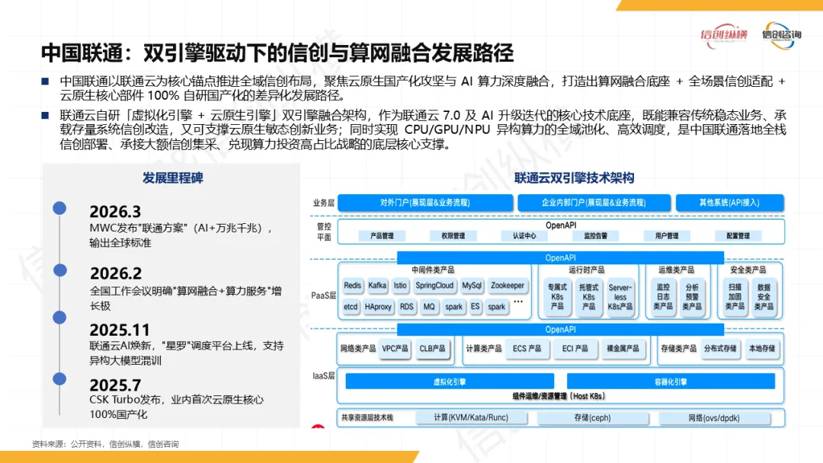Click the ECS 产品 box
Screen dimensions: 823x463
pos(527,349)
